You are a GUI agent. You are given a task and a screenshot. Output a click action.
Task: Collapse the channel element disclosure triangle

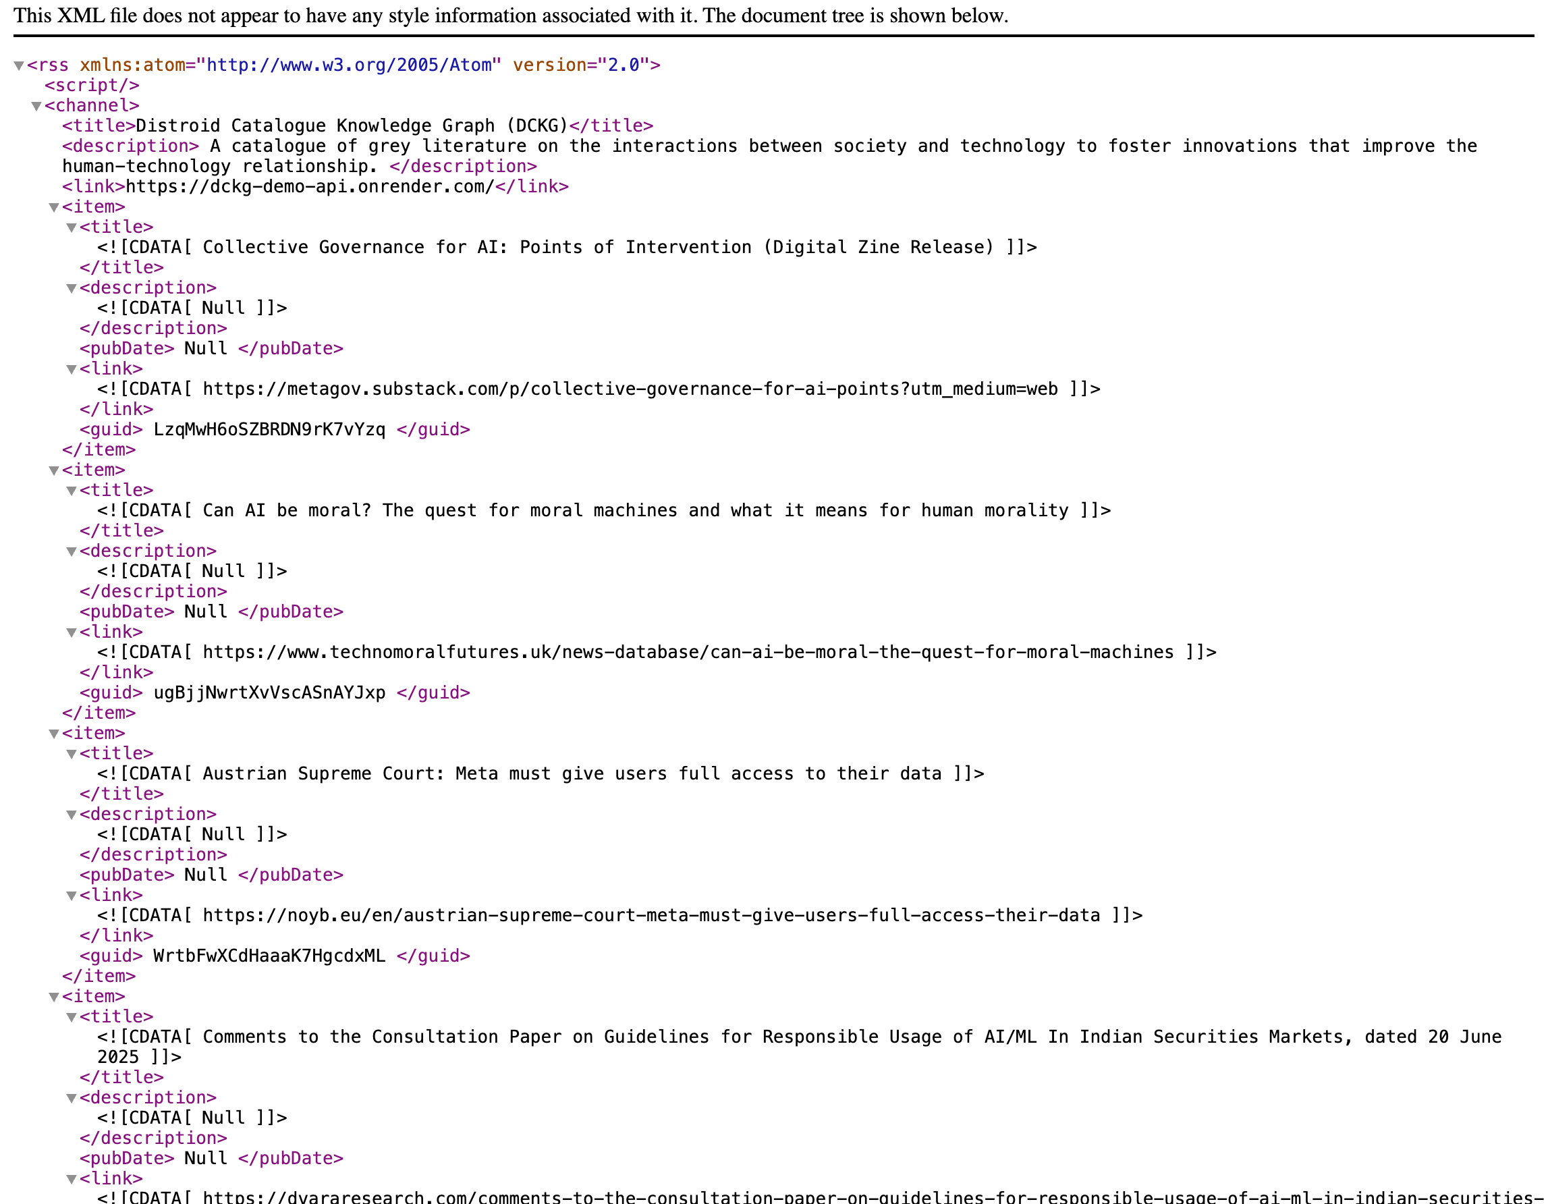coord(36,107)
